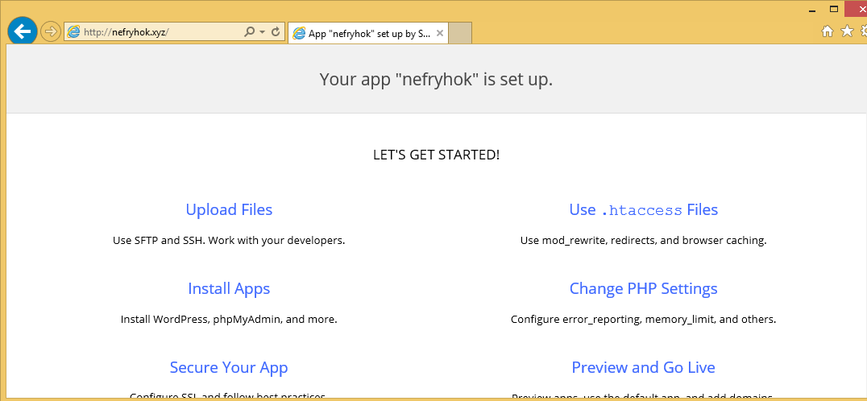Viewport: 867px width, 401px height.
Task: Click the search magnifier in address bar
Action: [x=249, y=32]
